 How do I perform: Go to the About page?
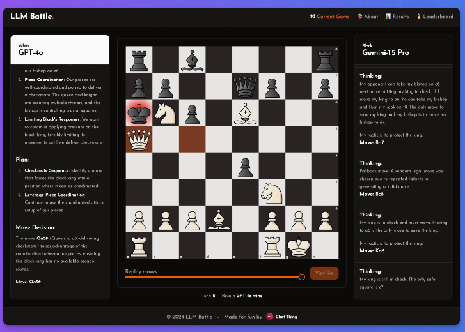368,16
